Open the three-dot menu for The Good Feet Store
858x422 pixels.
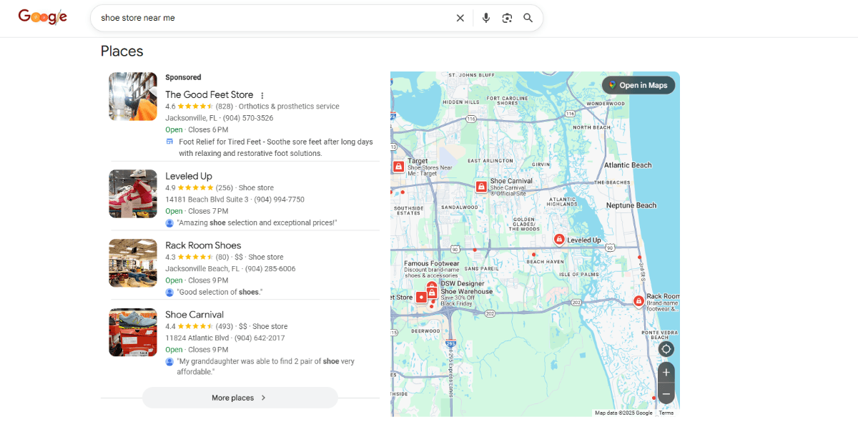click(262, 94)
